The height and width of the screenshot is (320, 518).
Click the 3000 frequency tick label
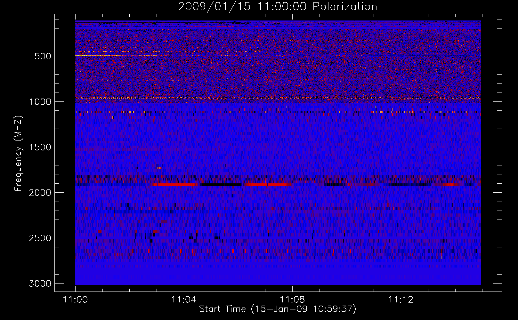pos(40,284)
